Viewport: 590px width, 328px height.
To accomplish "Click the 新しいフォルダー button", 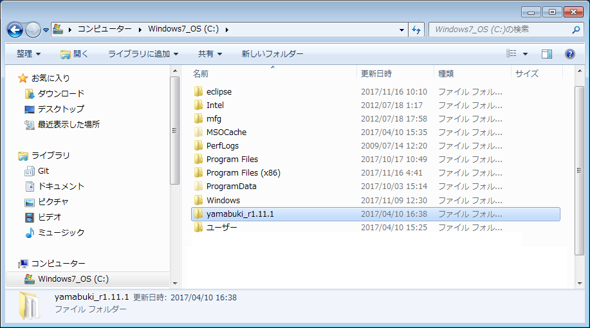I will click(272, 54).
